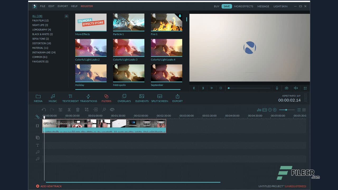The height and width of the screenshot is (190, 338).
Task: Collapse the effects category sidebar
Action: tap(67, 16)
